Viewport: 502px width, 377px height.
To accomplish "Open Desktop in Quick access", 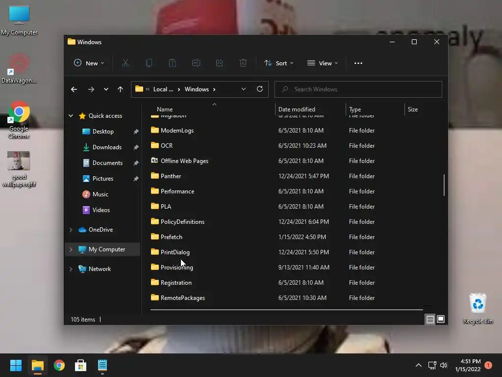I will click(x=103, y=132).
